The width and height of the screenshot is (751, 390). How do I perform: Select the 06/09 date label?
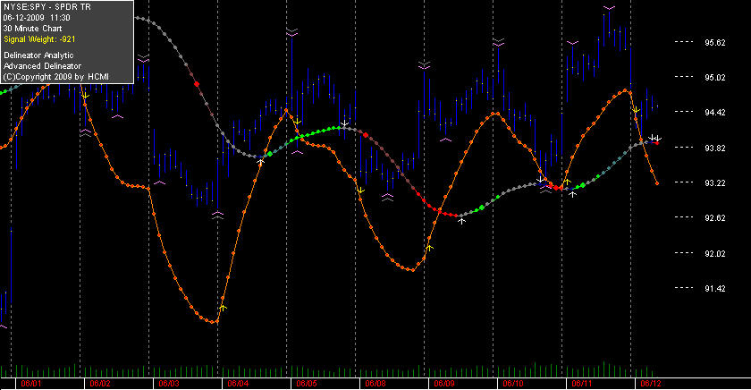pyautogui.click(x=444, y=384)
